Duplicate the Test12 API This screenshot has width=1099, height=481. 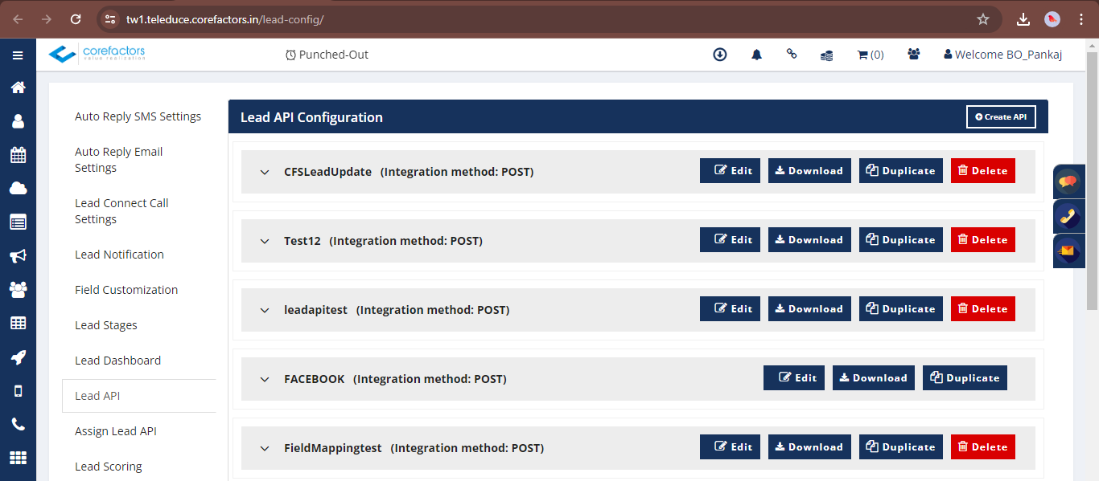coord(901,239)
